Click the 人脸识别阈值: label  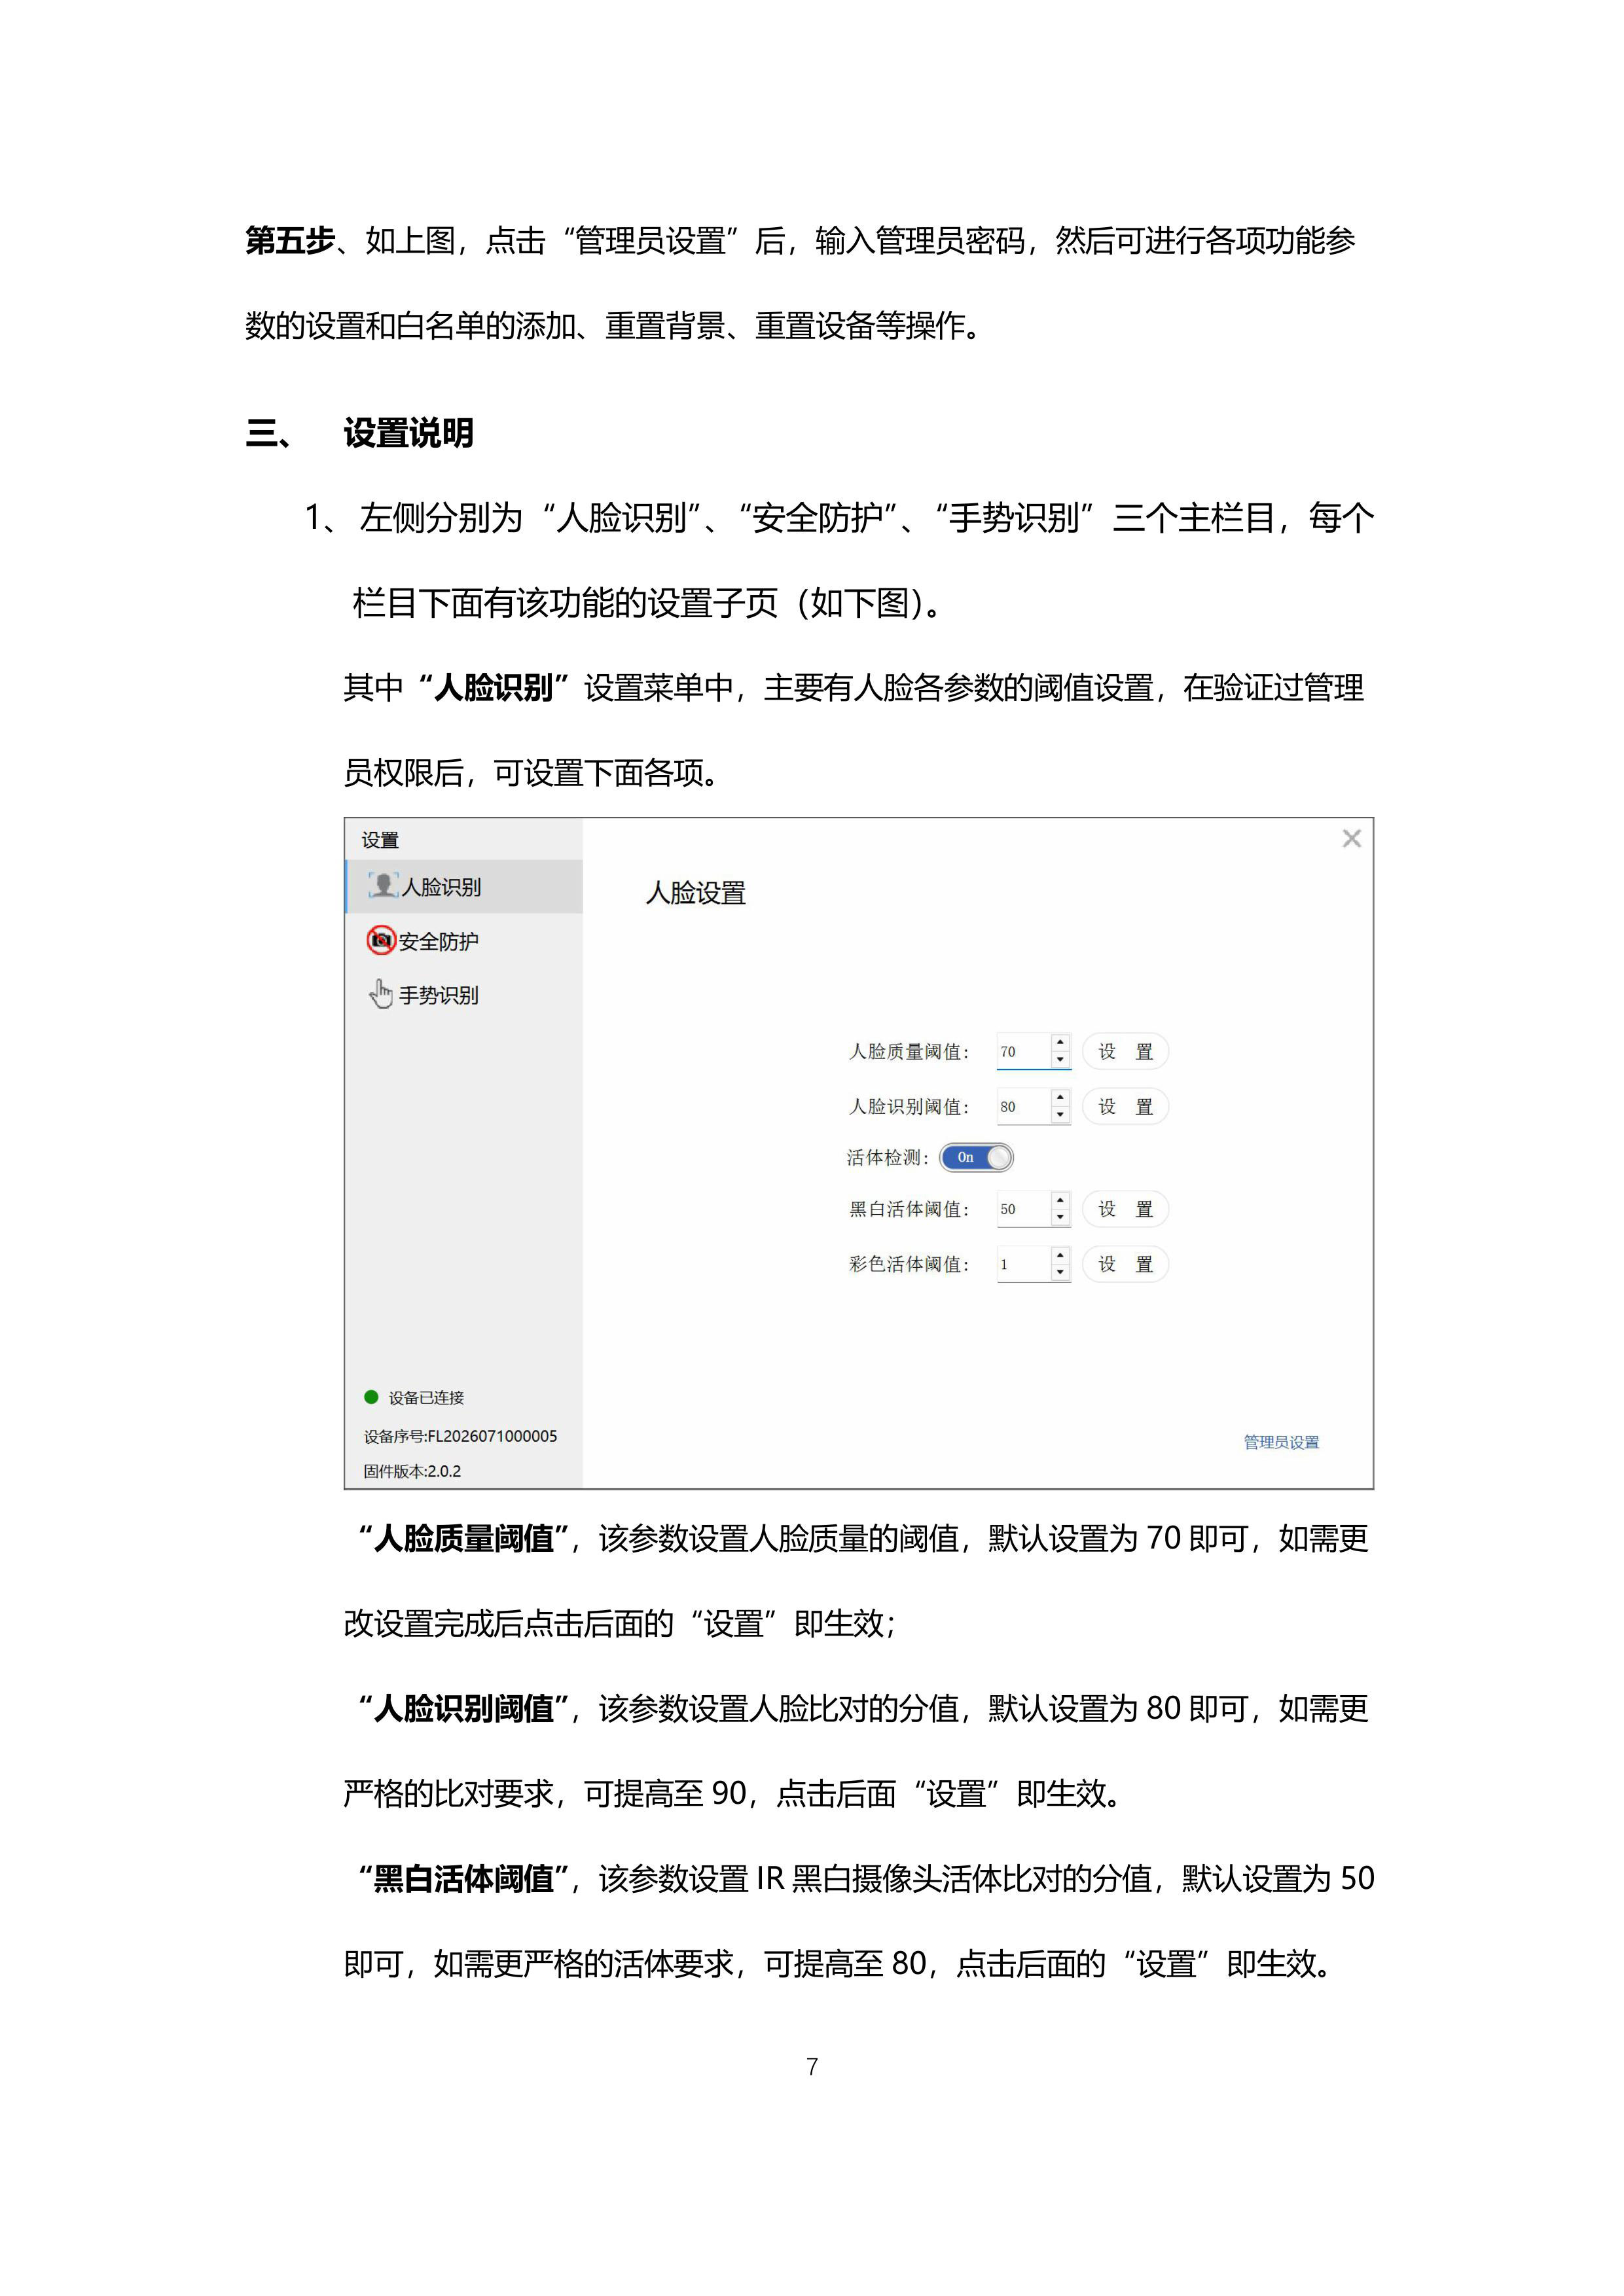coord(909,1107)
